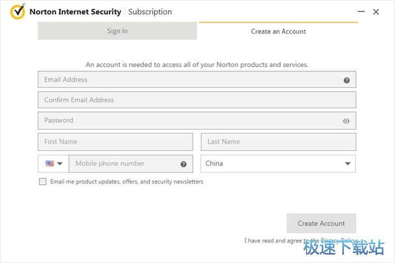This screenshot has width=395, height=263.
Task: Close the Norton subscription window
Action: [x=376, y=12]
